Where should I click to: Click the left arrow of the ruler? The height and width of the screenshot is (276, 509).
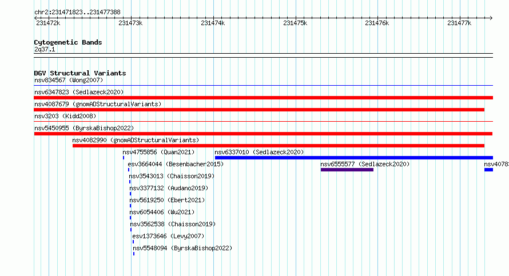(x=35, y=18)
